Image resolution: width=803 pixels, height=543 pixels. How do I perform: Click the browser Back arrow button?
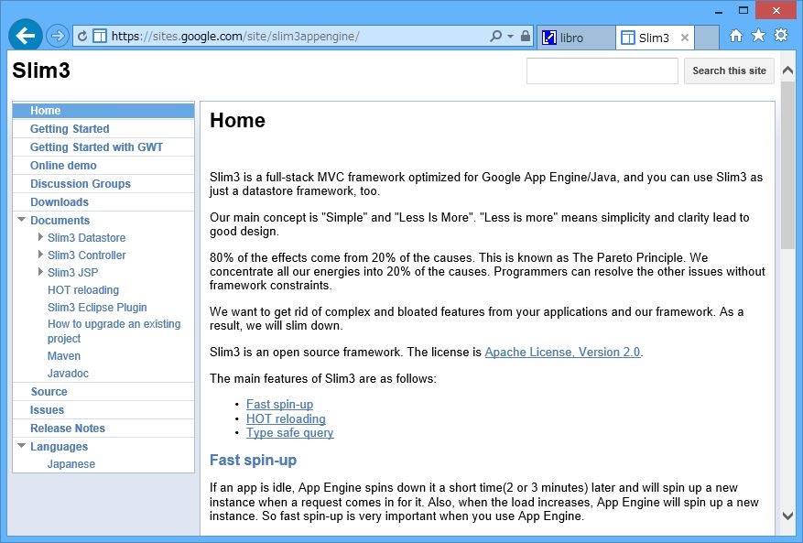coord(25,36)
